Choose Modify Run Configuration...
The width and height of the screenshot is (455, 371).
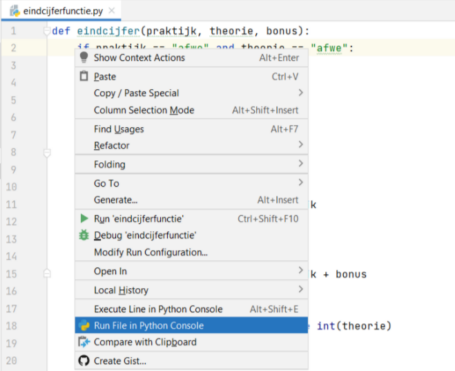click(151, 253)
